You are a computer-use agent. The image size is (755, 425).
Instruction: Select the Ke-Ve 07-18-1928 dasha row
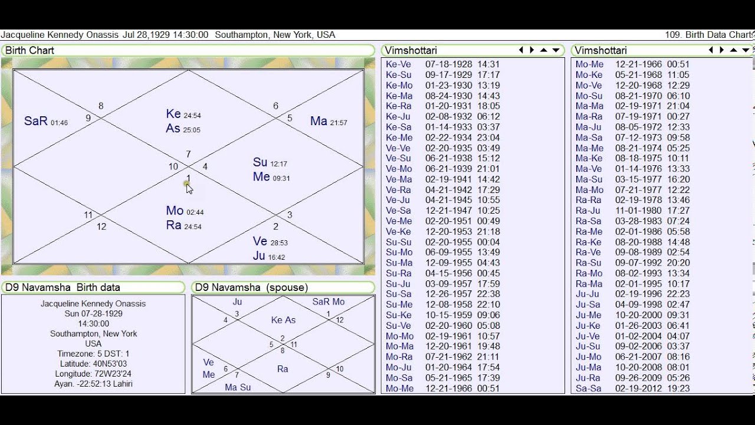click(x=443, y=64)
